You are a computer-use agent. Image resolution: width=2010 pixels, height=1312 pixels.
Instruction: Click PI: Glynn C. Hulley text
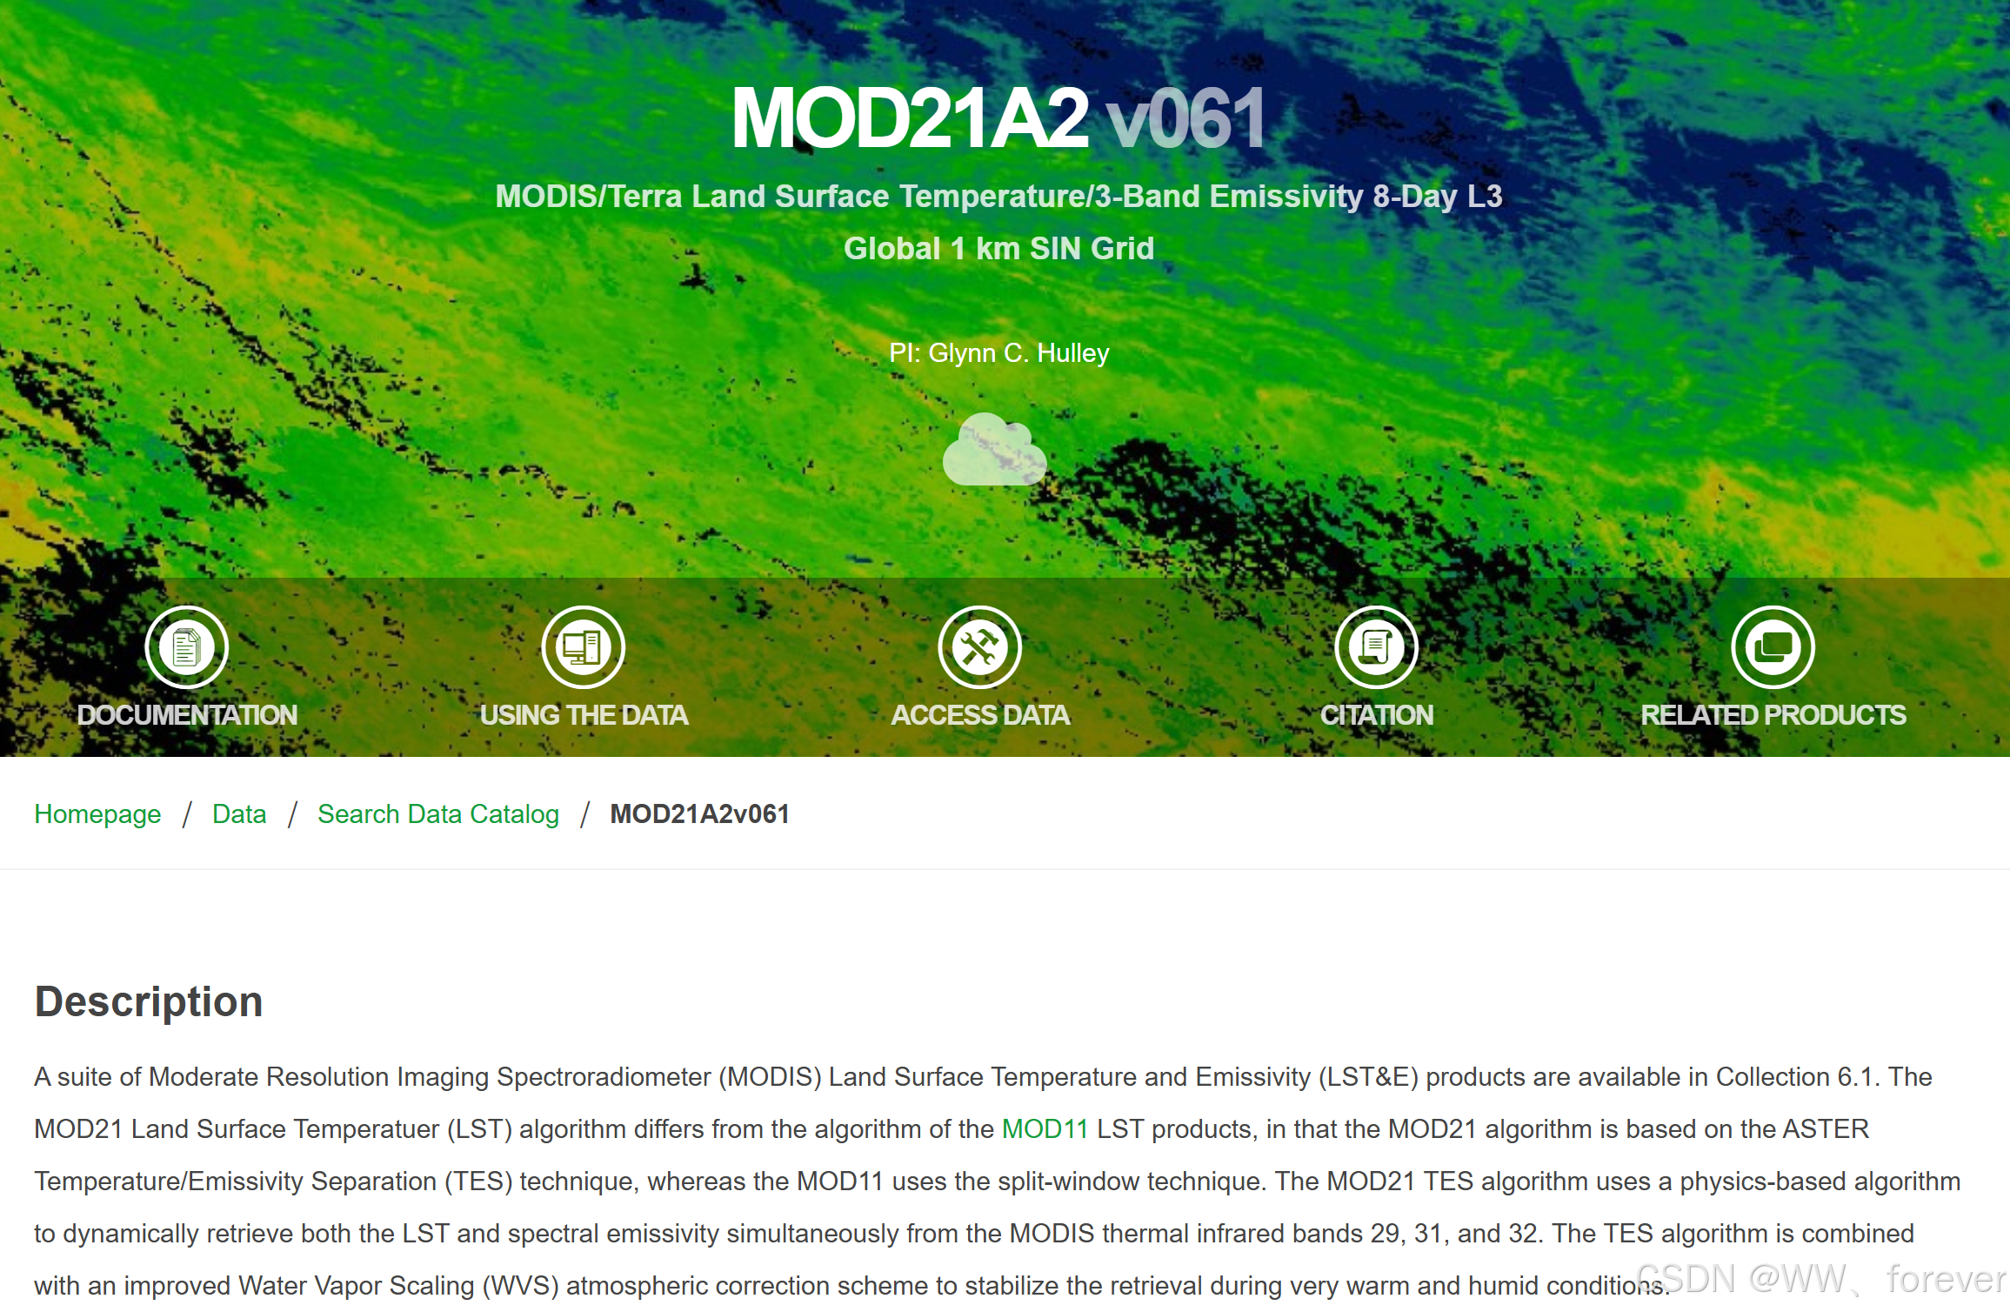998,353
